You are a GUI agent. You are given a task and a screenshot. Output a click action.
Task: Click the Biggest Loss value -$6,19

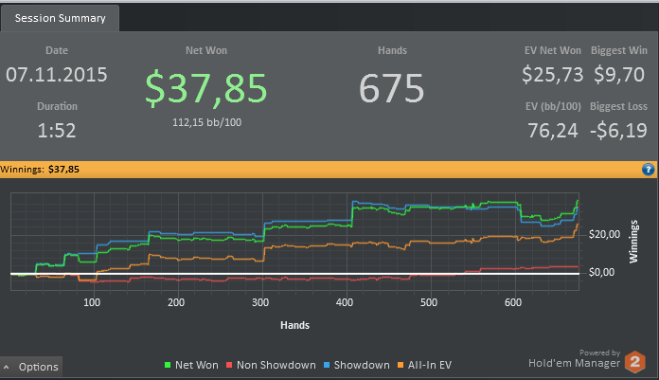click(x=618, y=131)
